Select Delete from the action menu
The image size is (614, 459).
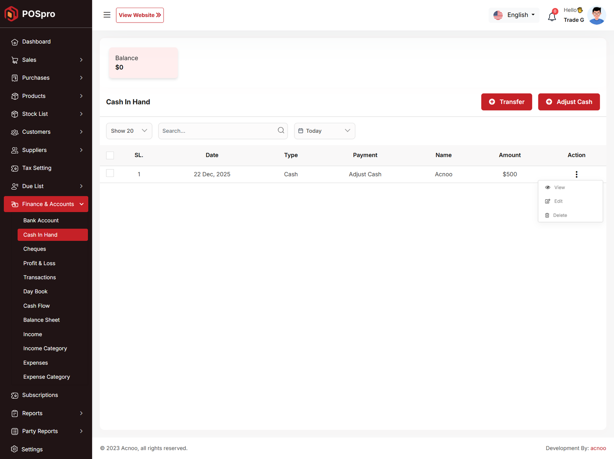tap(560, 215)
